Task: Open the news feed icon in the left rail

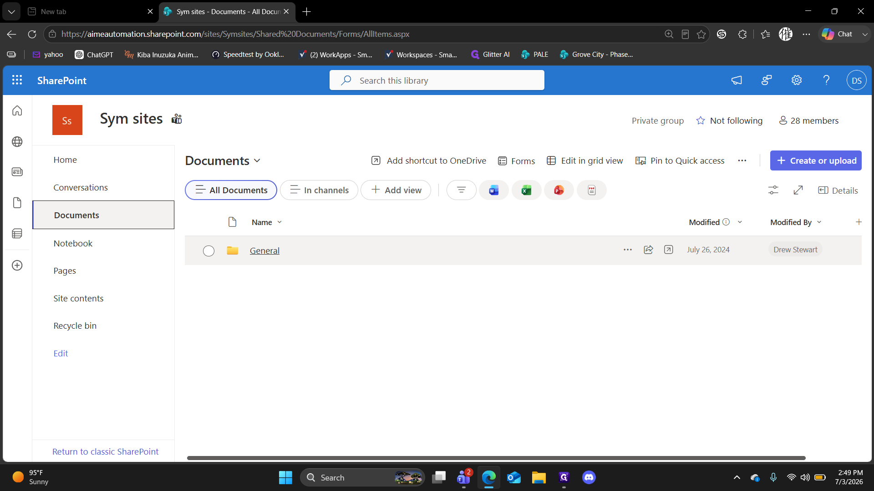Action: coord(17,172)
